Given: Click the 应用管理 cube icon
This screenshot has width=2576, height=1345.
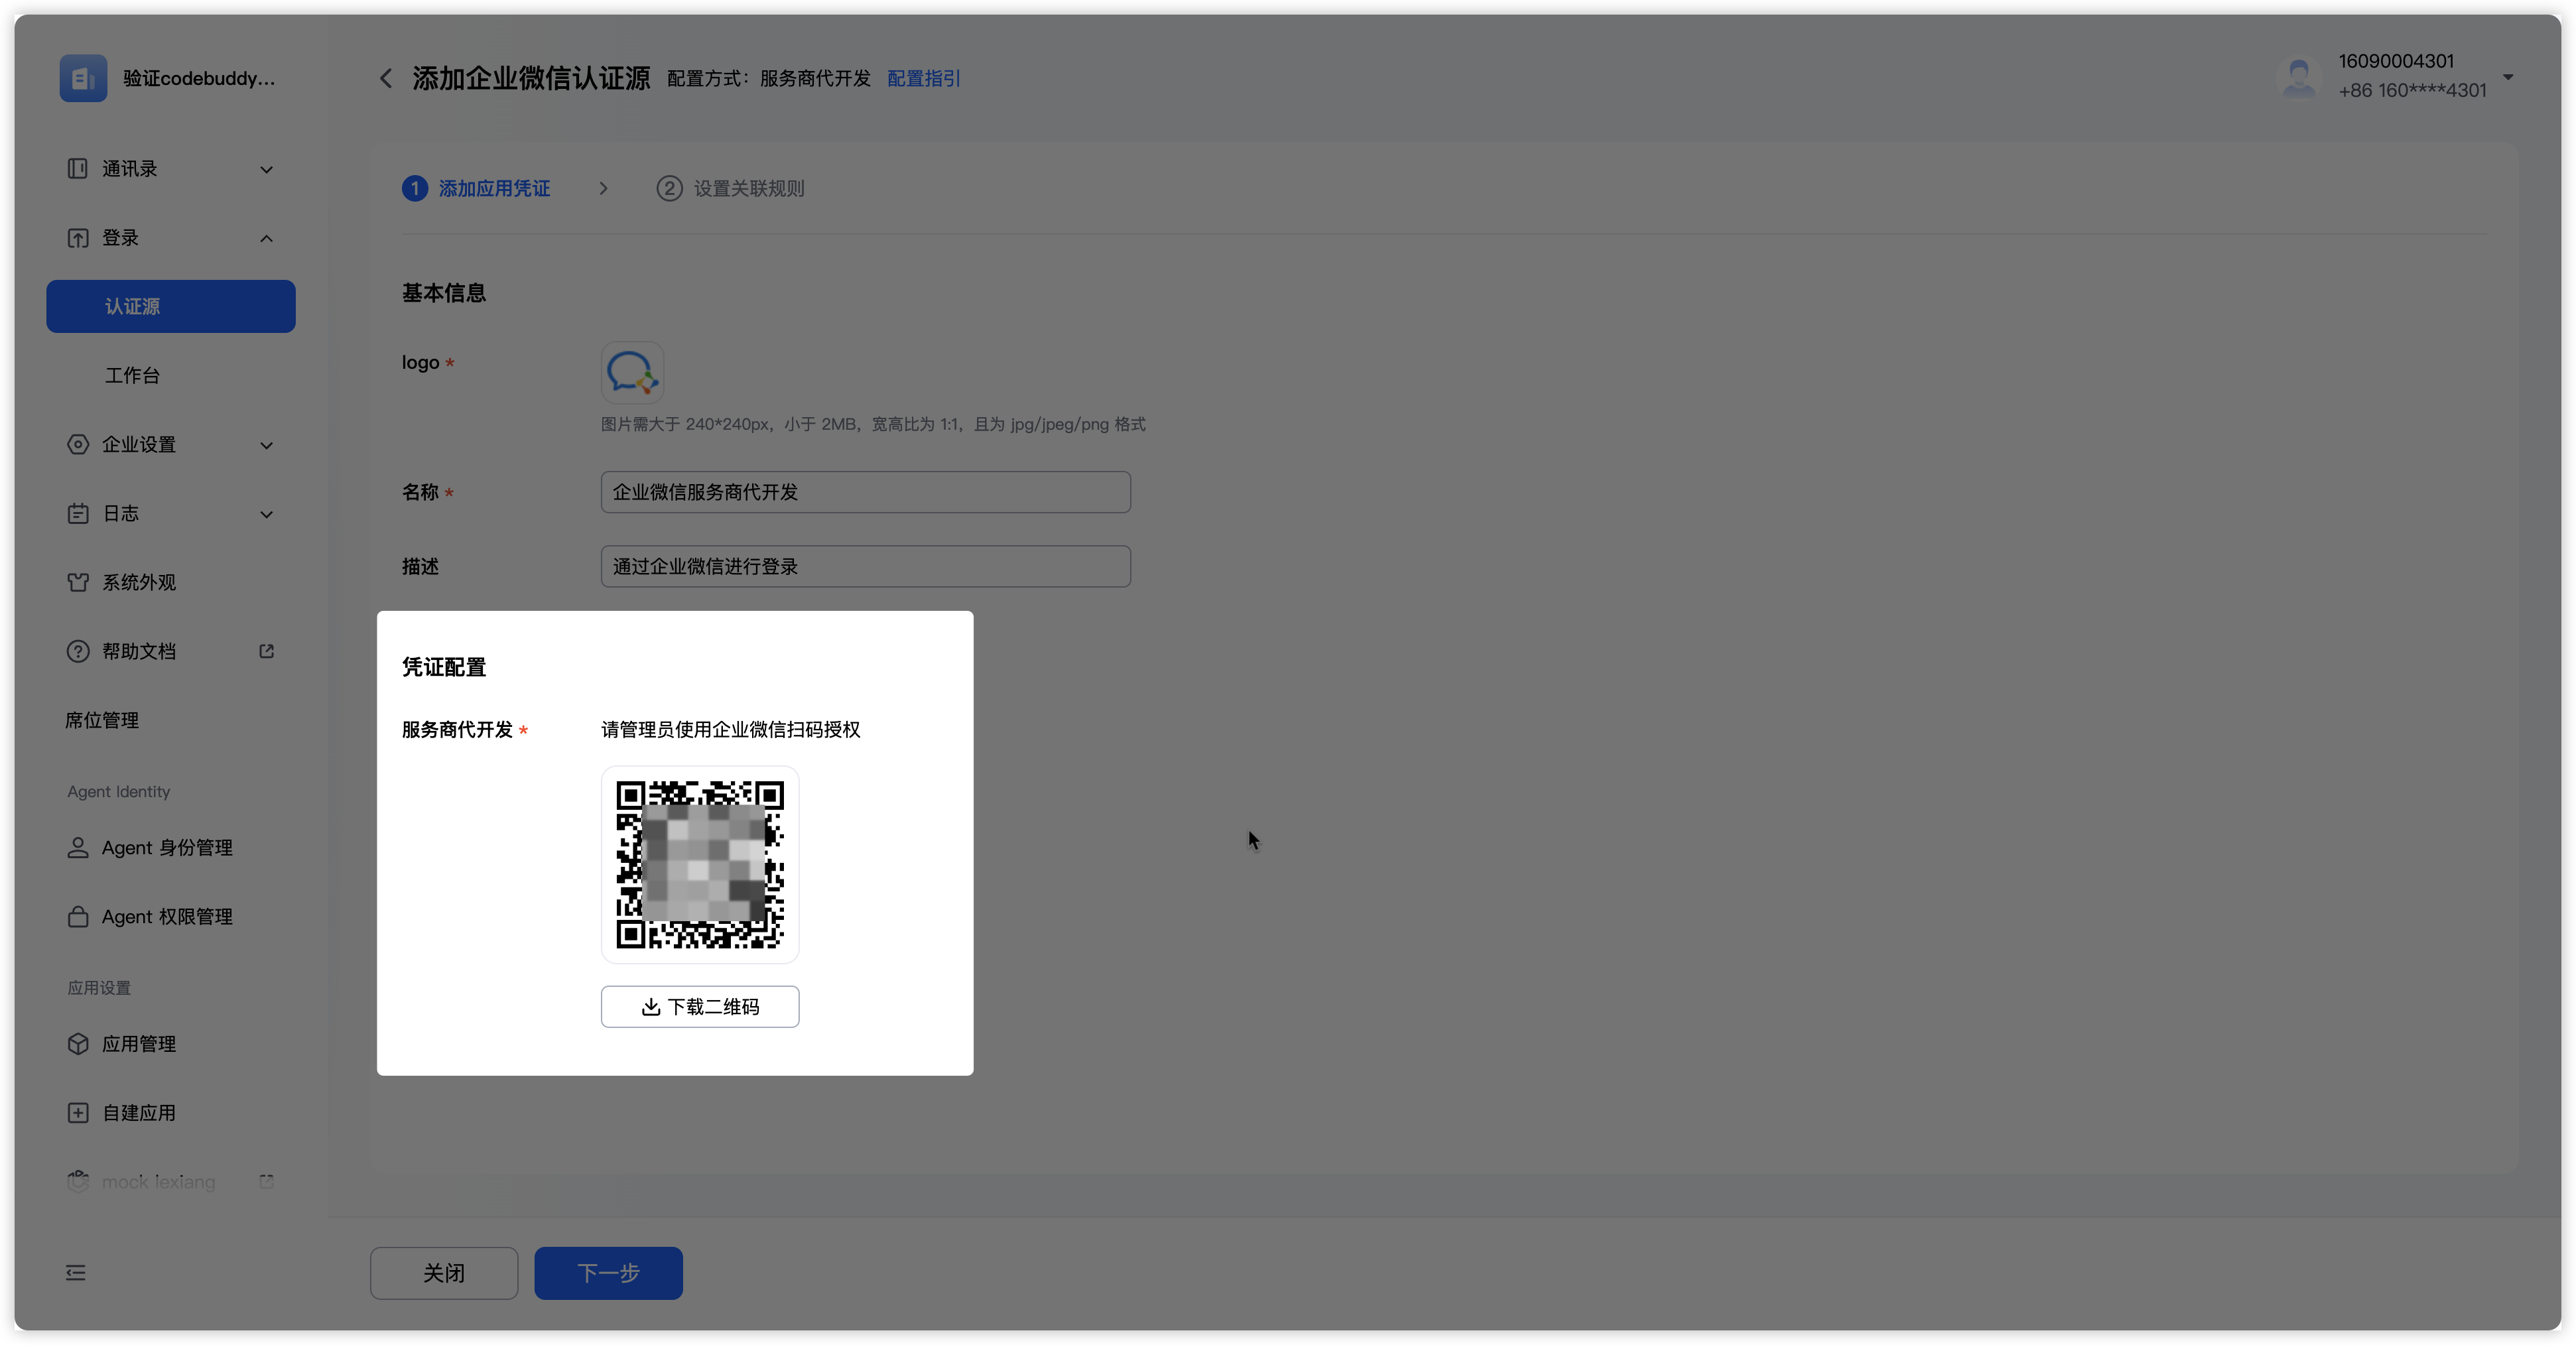Looking at the screenshot, I should (77, 1043).
